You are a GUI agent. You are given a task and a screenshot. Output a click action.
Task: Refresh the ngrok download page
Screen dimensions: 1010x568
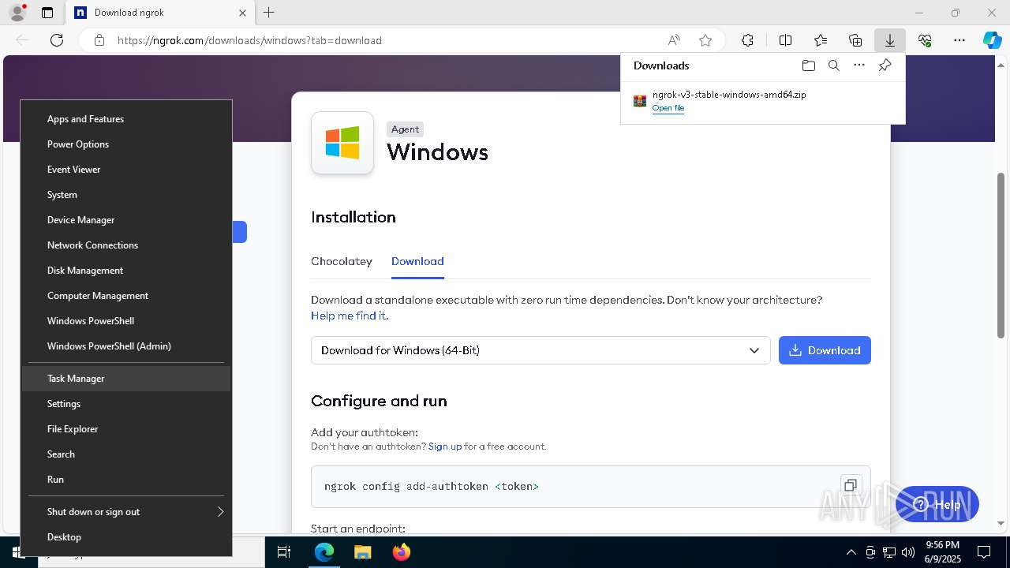coord(57,40)
